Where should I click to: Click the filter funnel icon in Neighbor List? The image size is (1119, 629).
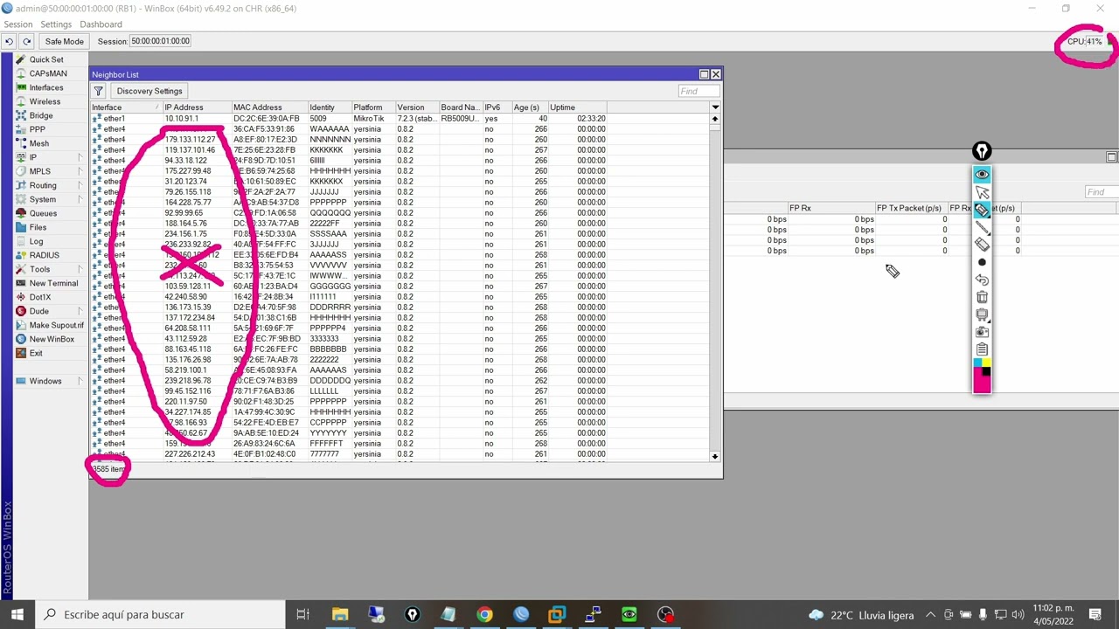pyautogui.click(x=99, y=91)
